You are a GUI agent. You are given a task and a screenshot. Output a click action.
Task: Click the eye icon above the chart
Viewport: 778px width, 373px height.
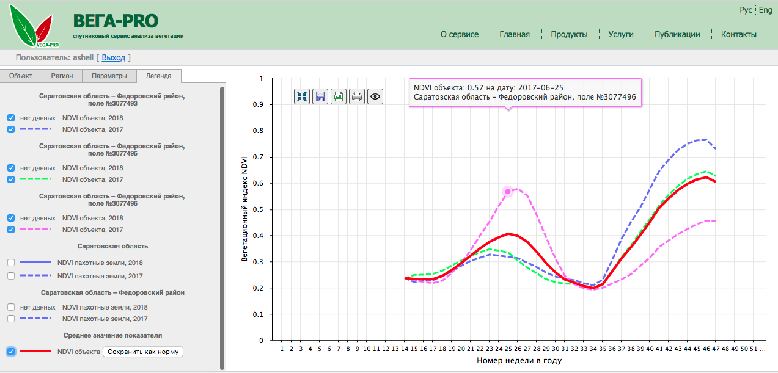click(x=375, y=96)
